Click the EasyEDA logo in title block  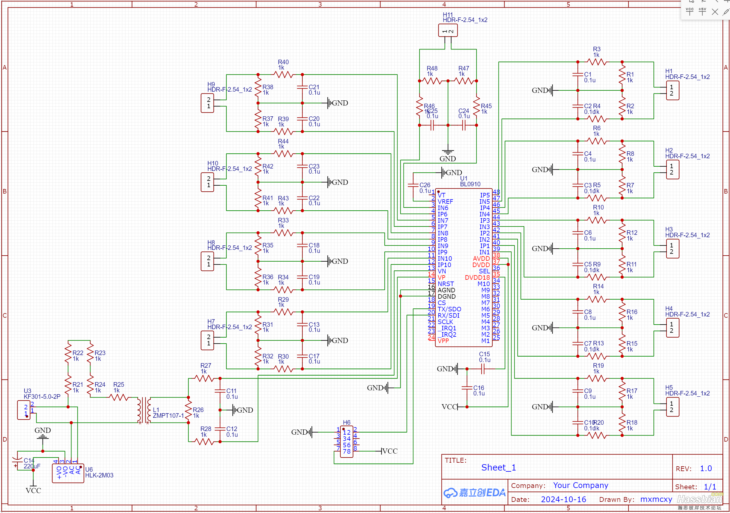475,493
